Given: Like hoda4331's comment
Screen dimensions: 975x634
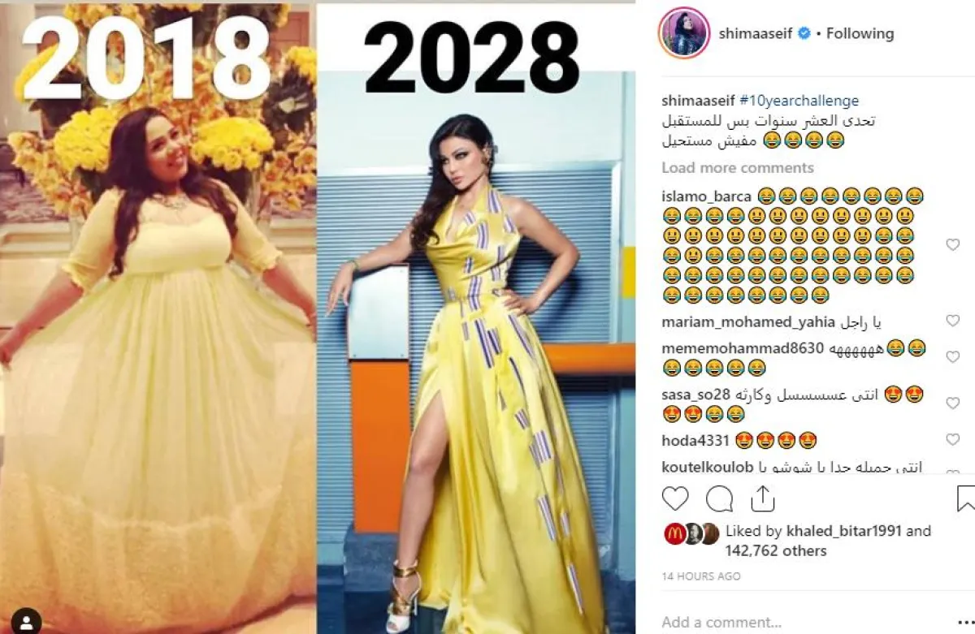Looking at the screenshot, I should pyautogui.click(x=952, y=439).
